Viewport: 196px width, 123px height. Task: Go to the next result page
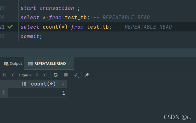(37, 75)
